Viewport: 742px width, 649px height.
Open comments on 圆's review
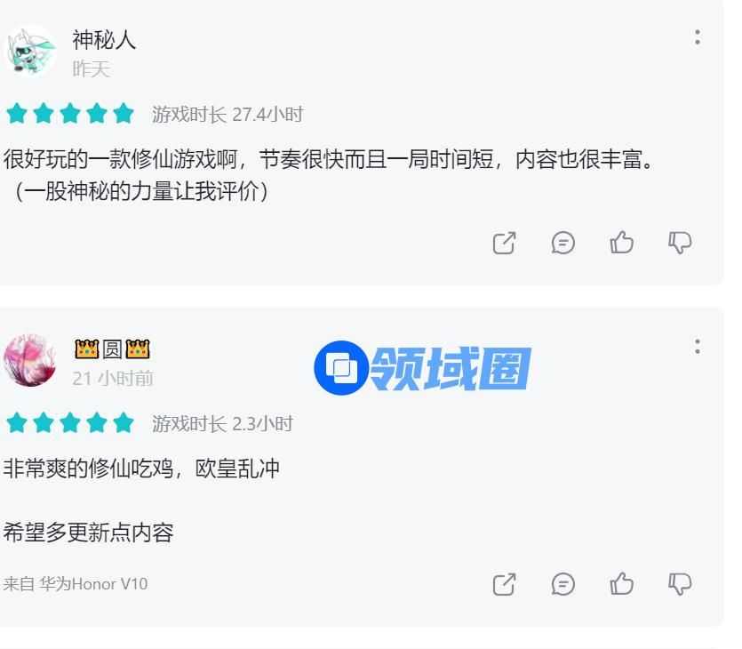(x=562, y=584)
